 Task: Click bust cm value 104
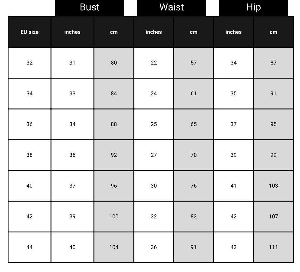(114, 247)
